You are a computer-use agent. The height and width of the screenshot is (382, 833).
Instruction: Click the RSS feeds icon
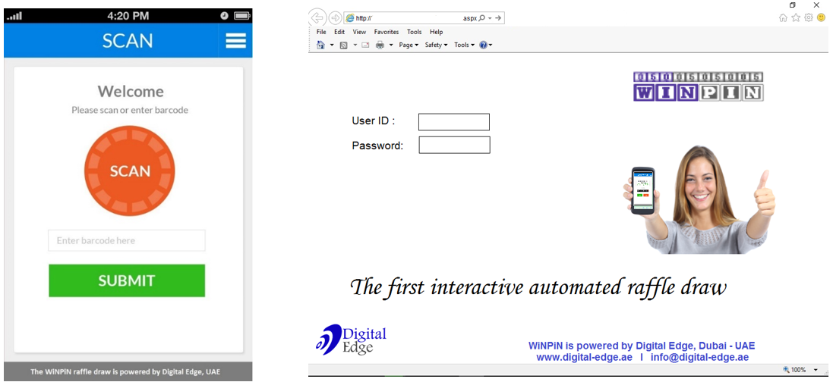click(x=344, y=45)
